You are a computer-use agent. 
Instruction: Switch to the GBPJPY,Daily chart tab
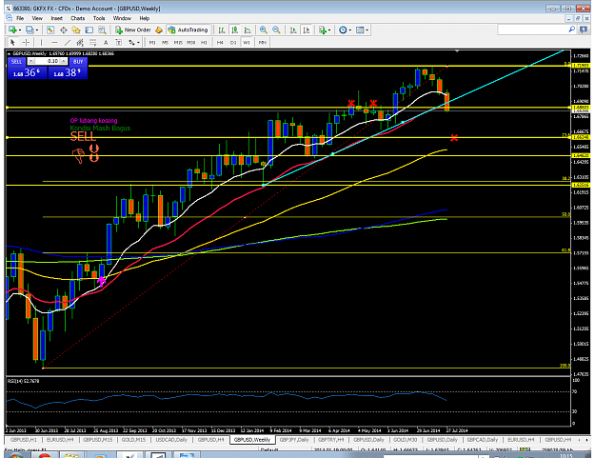click(294, 440)
